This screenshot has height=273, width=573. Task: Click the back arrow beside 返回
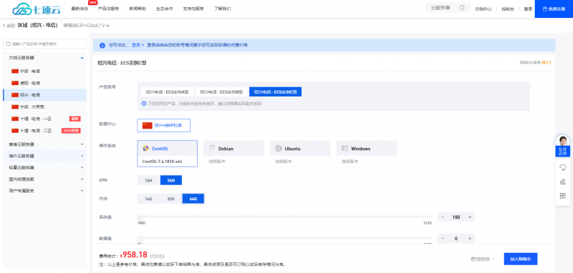tap(4, 26)
